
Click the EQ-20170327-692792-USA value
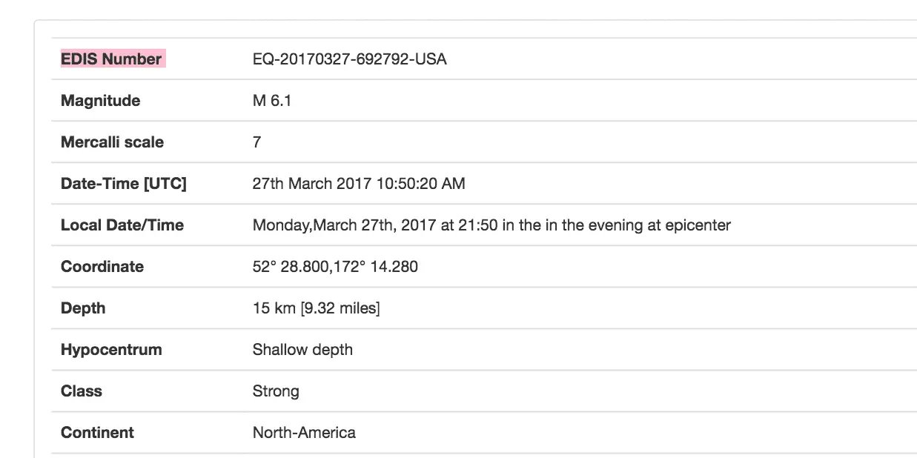tap(349, 59)
